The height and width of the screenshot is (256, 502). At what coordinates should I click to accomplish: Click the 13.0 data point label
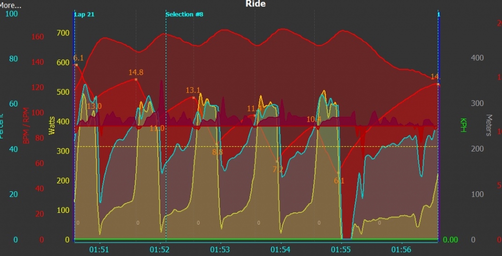click(94, 106)
